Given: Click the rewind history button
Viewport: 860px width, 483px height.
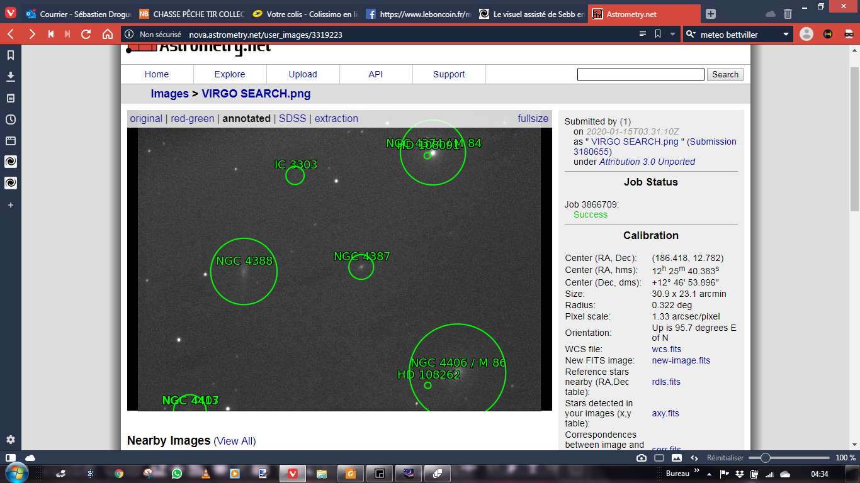Looking at the screenshot, I should pyautogui.click(x=51, y=34).
